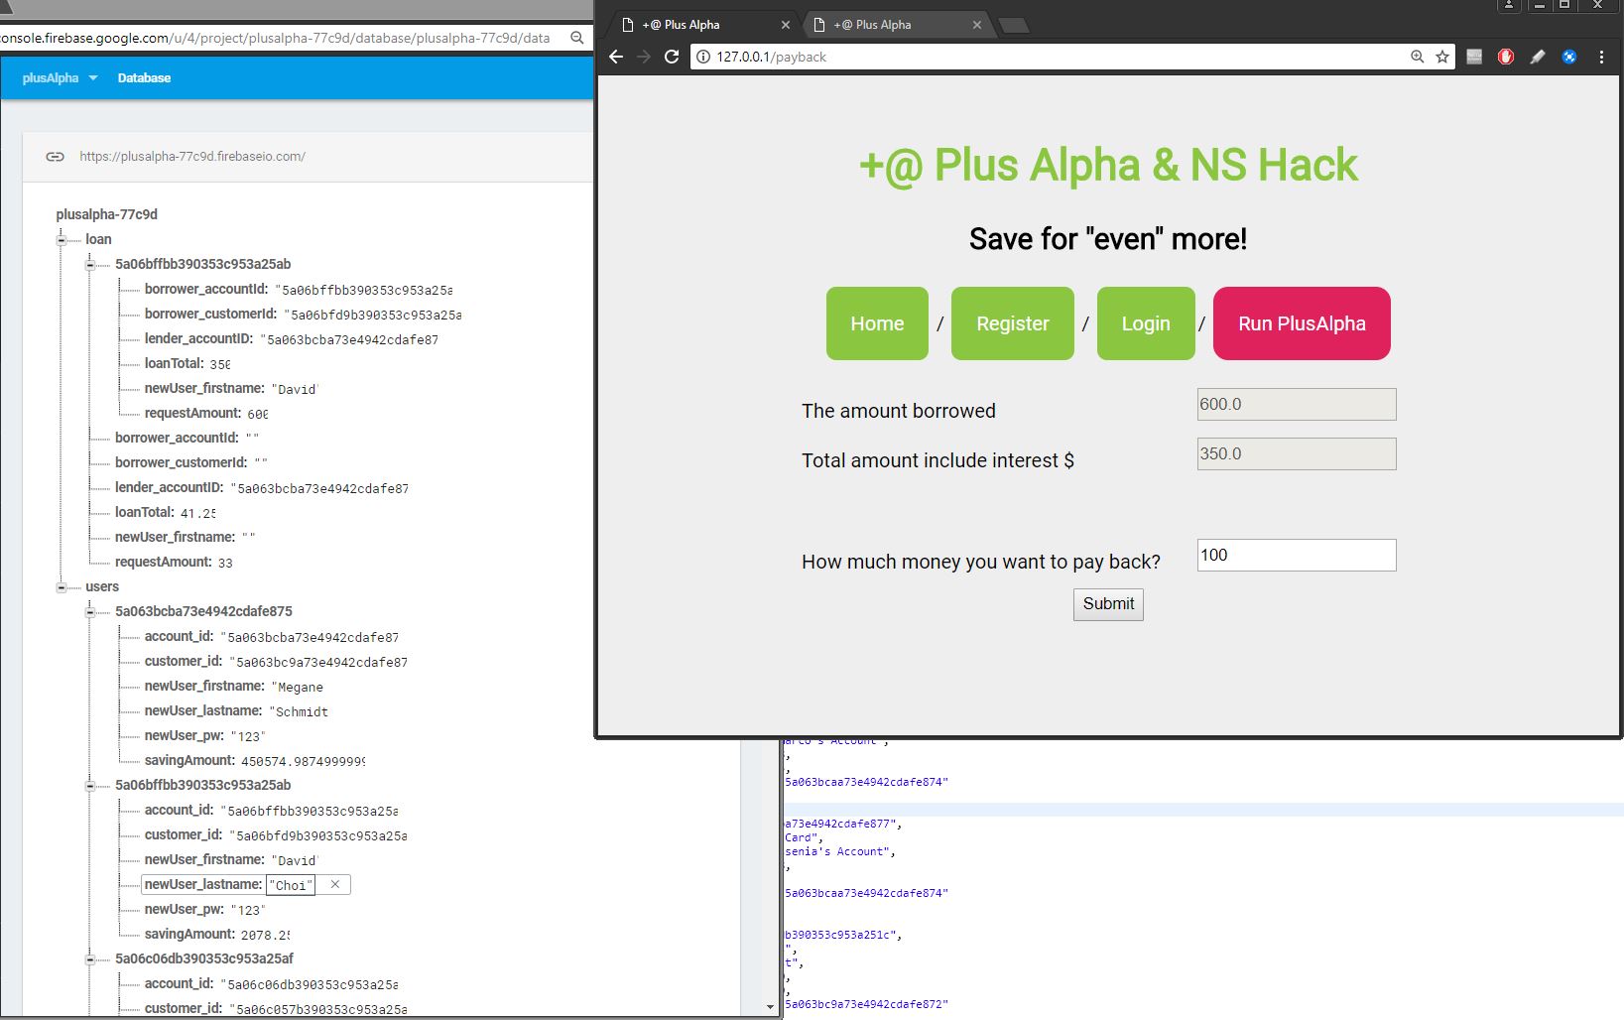
Task: Open the AdBlock red hand extension
Action: tap(1506, 57)
